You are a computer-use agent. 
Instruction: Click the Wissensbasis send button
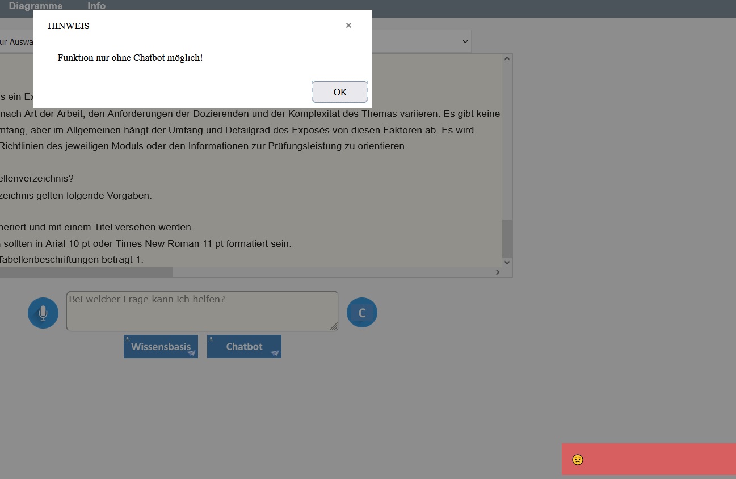tap(161, 347)
